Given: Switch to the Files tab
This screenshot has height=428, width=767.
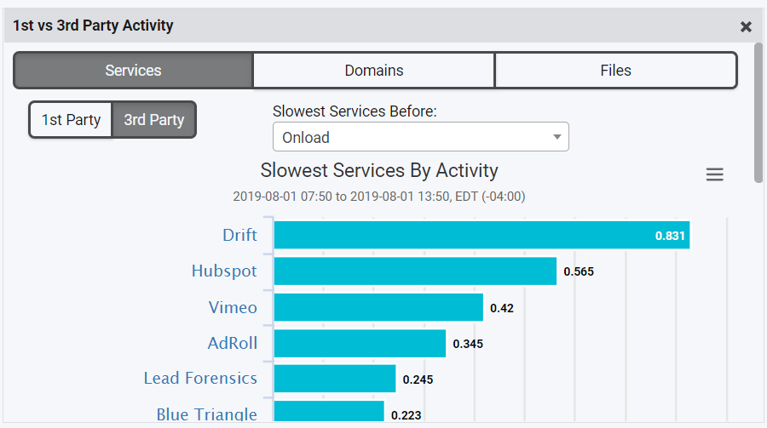Looking at the screenshot, I should (x=616, y=71).
